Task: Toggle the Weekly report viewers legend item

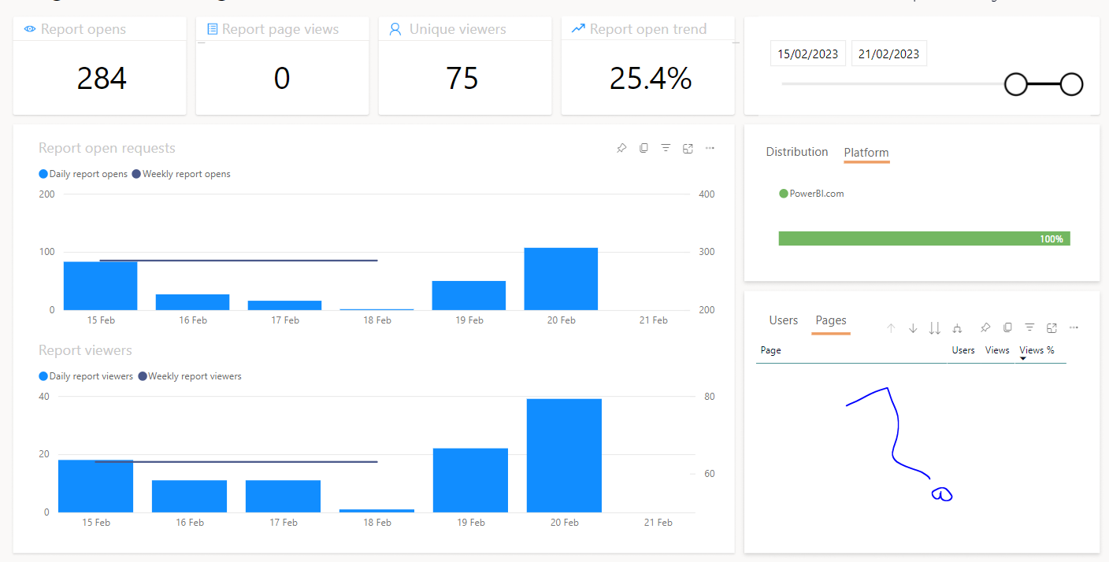Action: point(190,376)
